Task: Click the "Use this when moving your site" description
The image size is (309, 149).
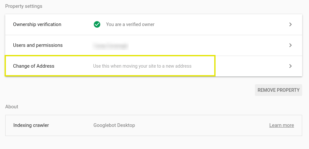Action: [x=142, y=66]
